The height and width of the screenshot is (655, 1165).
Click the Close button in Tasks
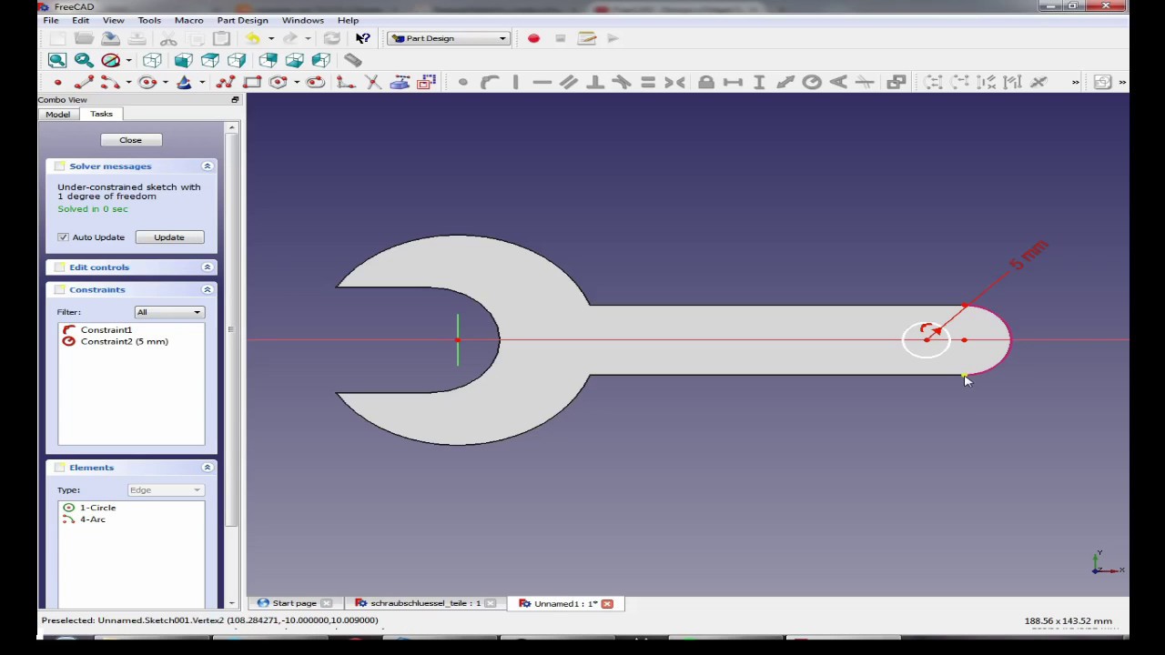tap(130, 140)
